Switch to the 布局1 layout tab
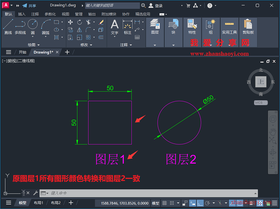Screen dimensions: 280x209 [38, 203]
